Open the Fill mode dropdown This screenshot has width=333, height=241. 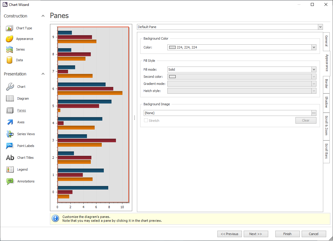pyautogui.click(x=314, y=69)
